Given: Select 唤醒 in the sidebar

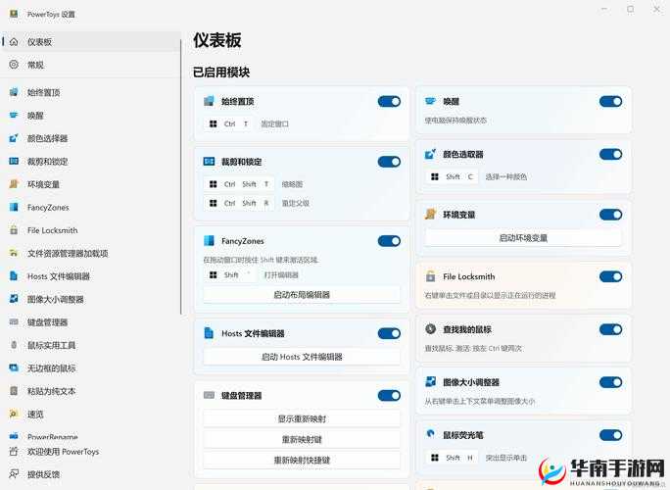Looking at the screenshot, I should tap(90, 116).
